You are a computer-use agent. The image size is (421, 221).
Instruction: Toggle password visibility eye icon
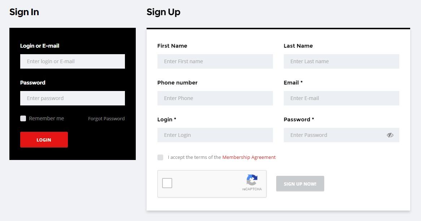click(x=390, y=135)
